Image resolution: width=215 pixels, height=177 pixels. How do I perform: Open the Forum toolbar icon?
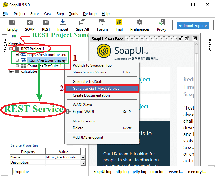tap(102, 25)
